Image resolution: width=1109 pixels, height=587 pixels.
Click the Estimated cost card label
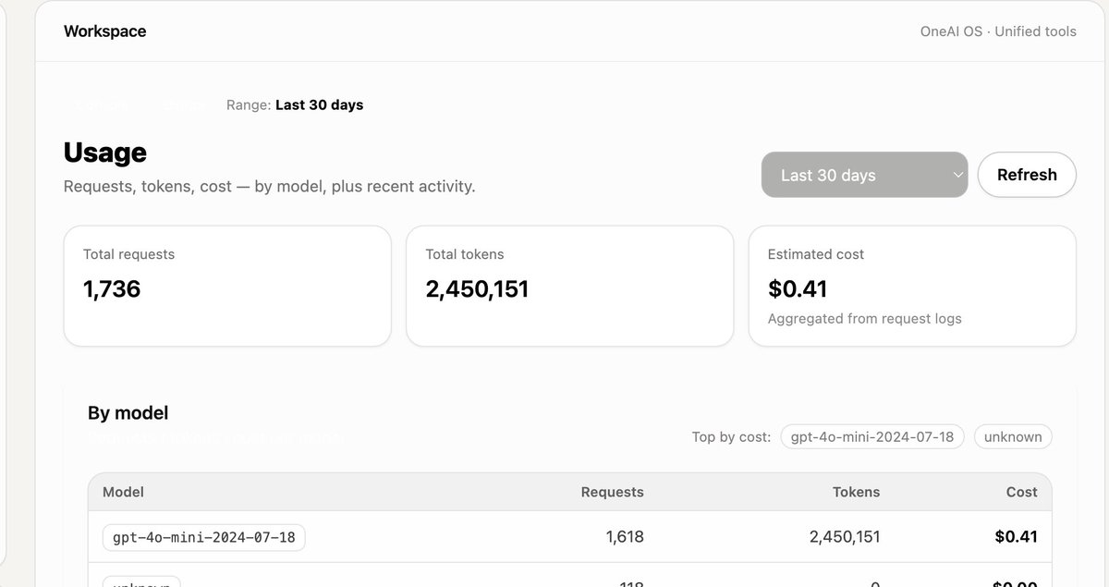click(x=816, y=254)
